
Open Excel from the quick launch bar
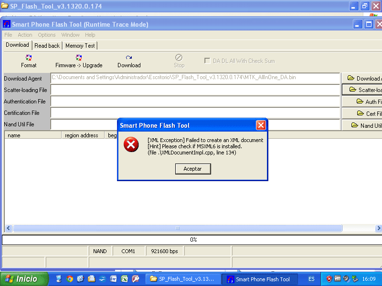pyautogui.click(x=125, y=279)
